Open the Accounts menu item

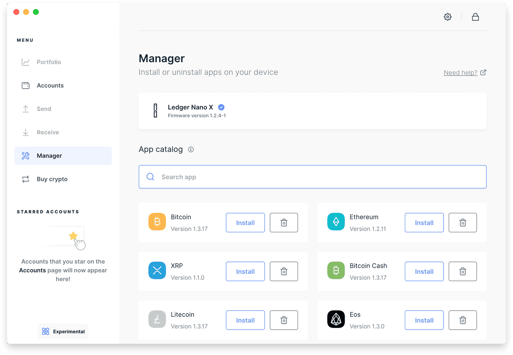(x=63, y=86)
